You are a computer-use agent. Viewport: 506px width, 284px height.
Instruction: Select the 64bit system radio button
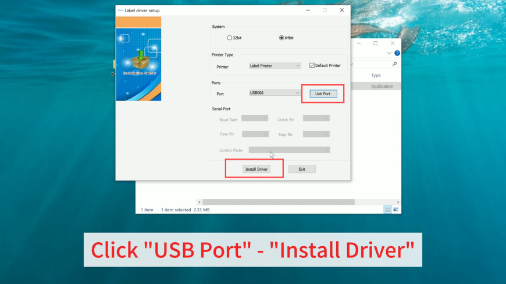281,38
